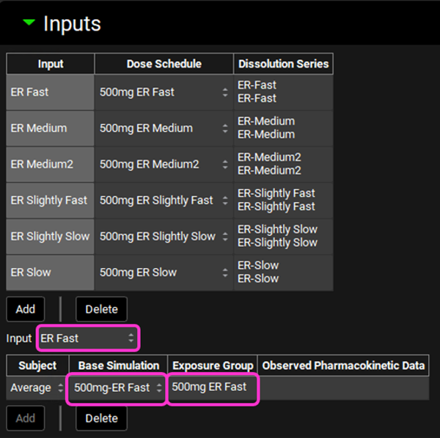440x438 pixels.
Task: Click Delete button below the inputs table
Action: coord(101,309)
